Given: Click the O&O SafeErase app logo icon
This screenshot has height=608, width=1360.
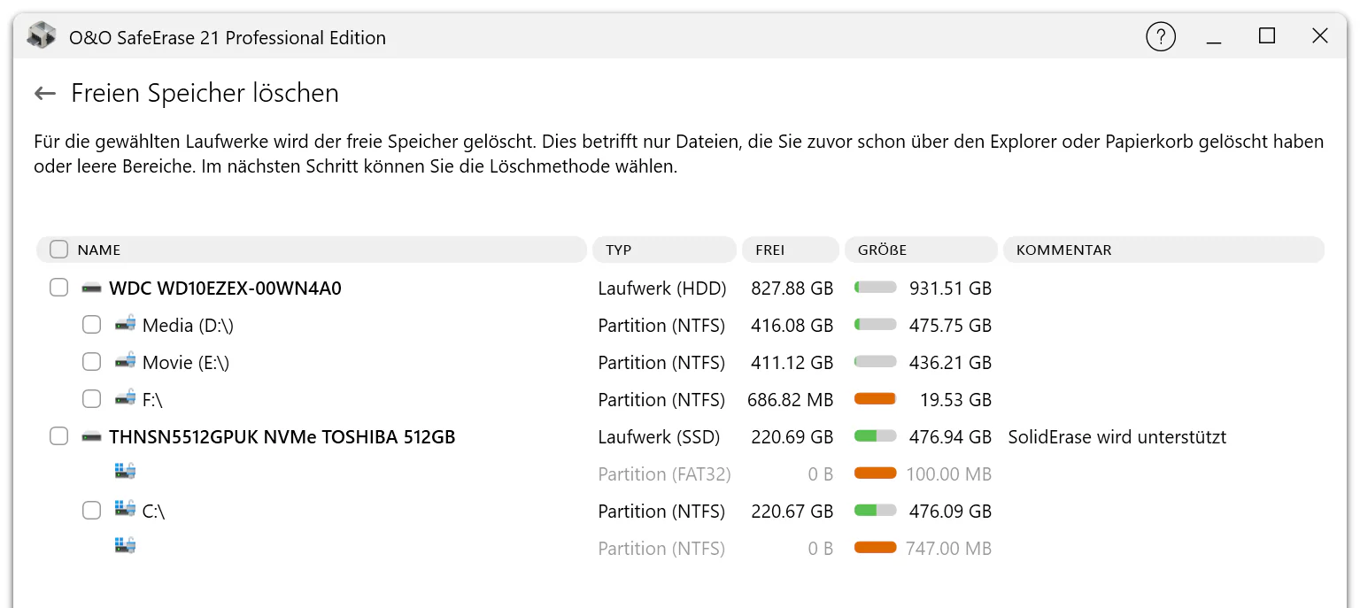Looking at the screenshot, I should (42, 36).
